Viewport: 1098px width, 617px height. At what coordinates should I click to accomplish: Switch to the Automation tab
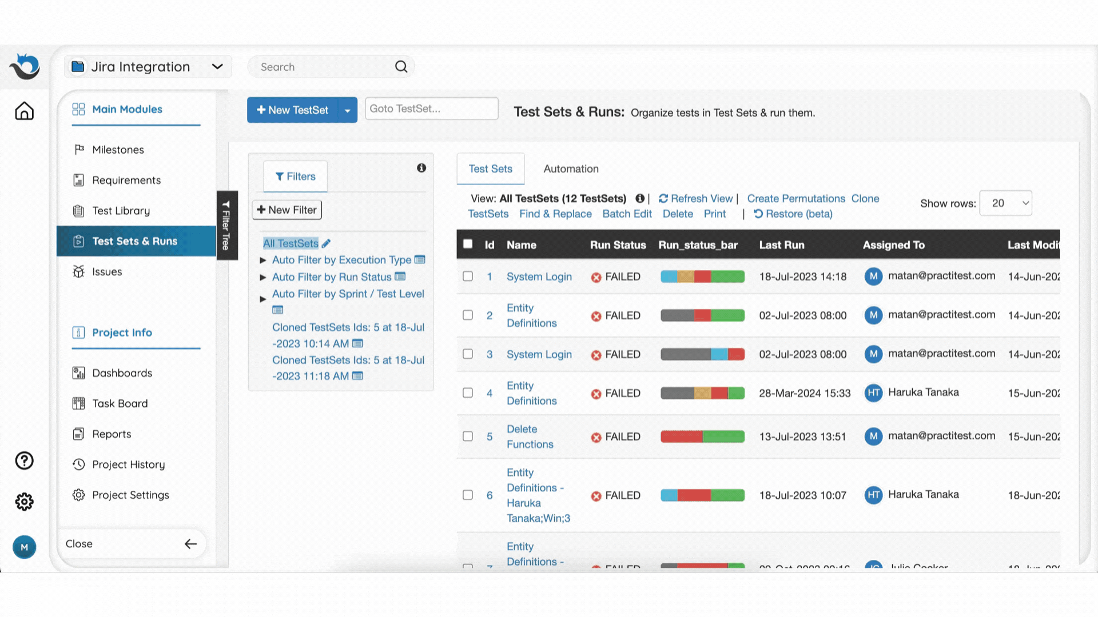[x=571, y=169]
